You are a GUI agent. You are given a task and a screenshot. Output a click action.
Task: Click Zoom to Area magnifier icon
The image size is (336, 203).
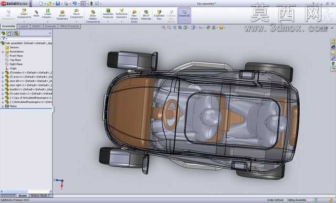pyautogui.click(x=169, y=27)
